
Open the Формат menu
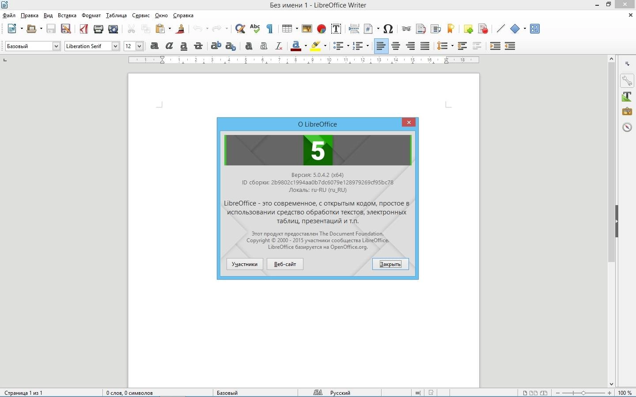91,15
